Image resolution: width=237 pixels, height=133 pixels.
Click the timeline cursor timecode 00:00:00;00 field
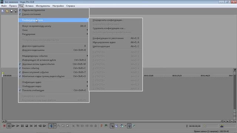(x=195, y=126)
